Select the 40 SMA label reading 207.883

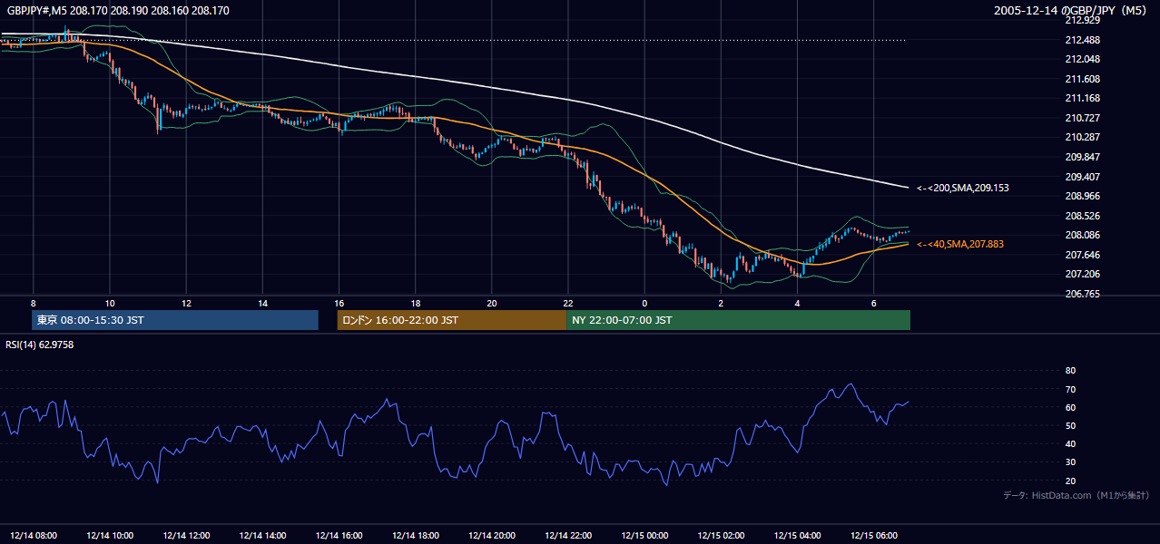pos(960,245)
